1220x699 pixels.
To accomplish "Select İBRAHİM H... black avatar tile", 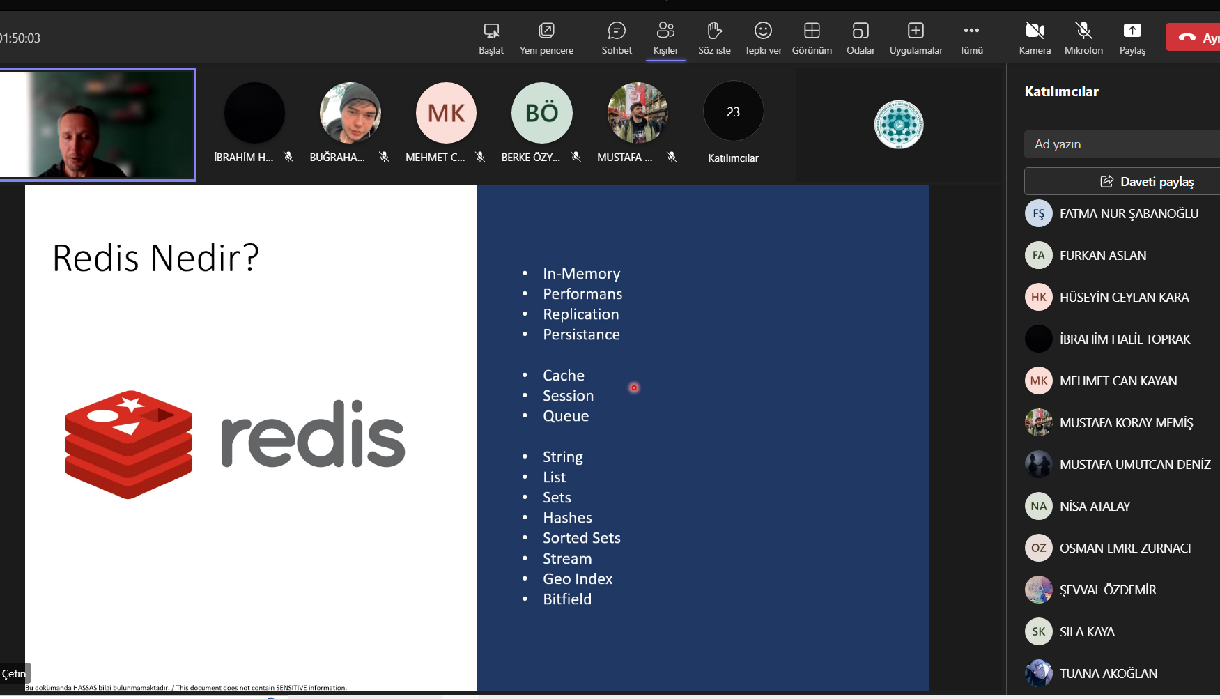I will pos(254,112).
